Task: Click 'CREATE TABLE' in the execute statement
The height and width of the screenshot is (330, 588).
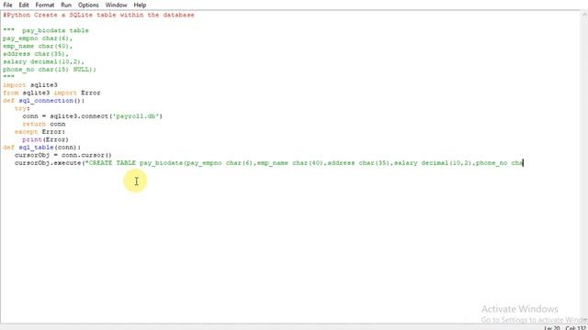Action: (x=112, y=163)
